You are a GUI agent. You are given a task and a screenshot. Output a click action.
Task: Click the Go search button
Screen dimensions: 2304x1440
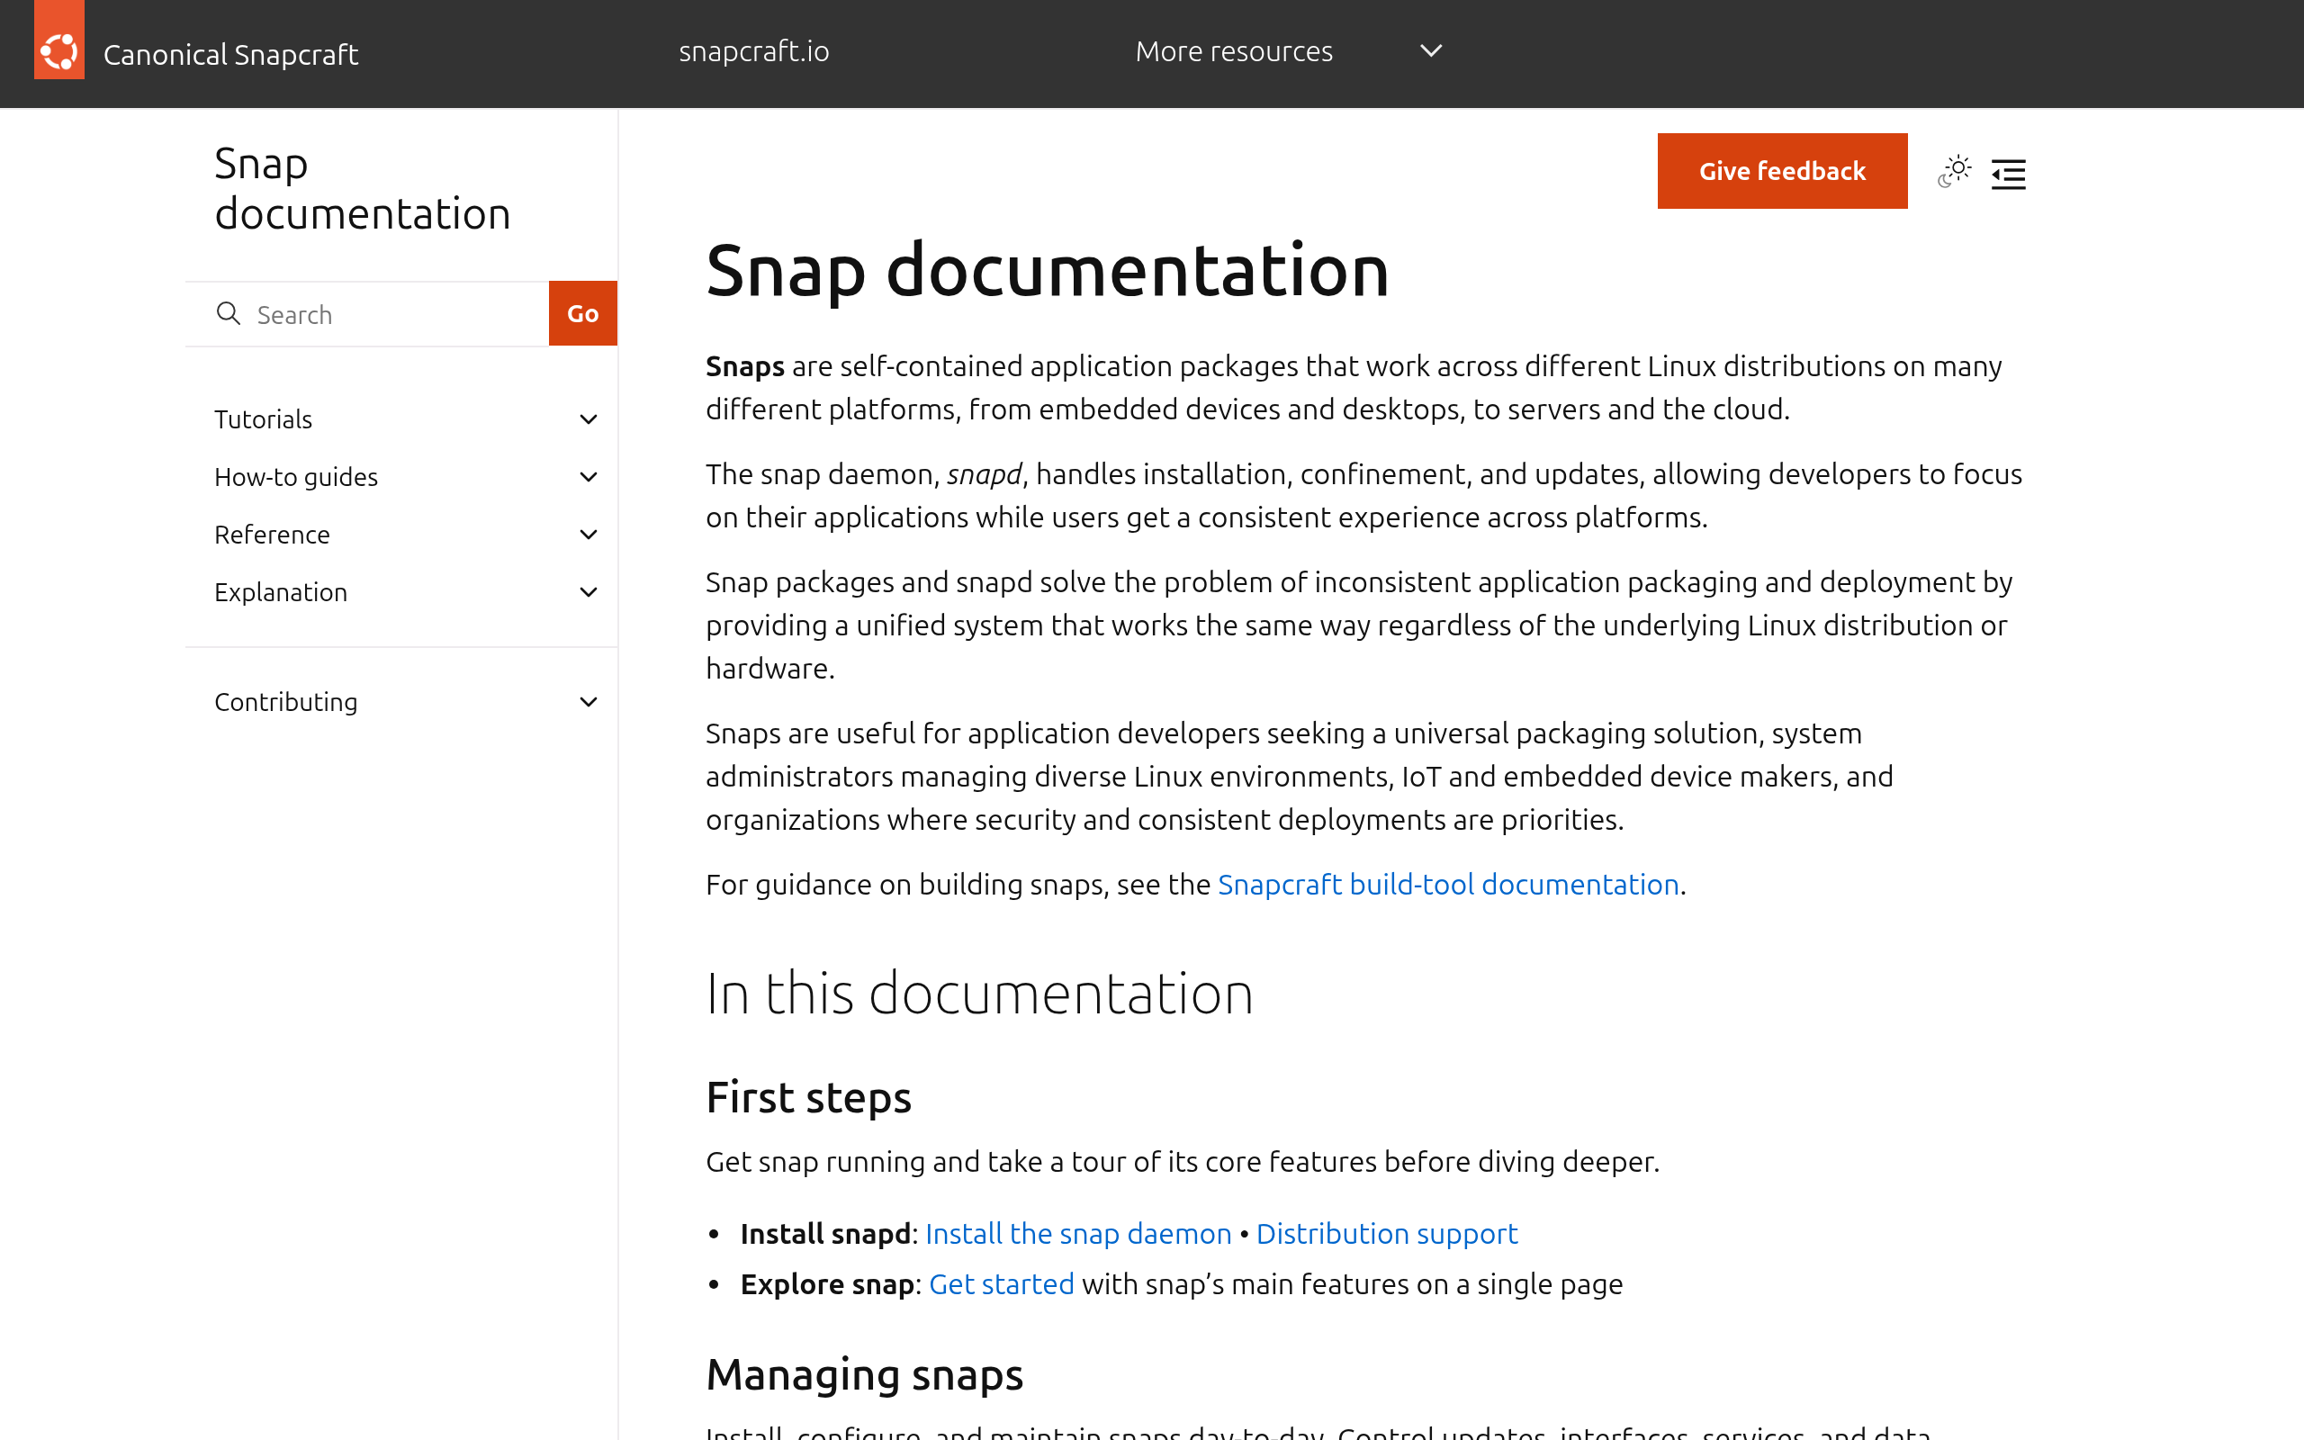582,313
